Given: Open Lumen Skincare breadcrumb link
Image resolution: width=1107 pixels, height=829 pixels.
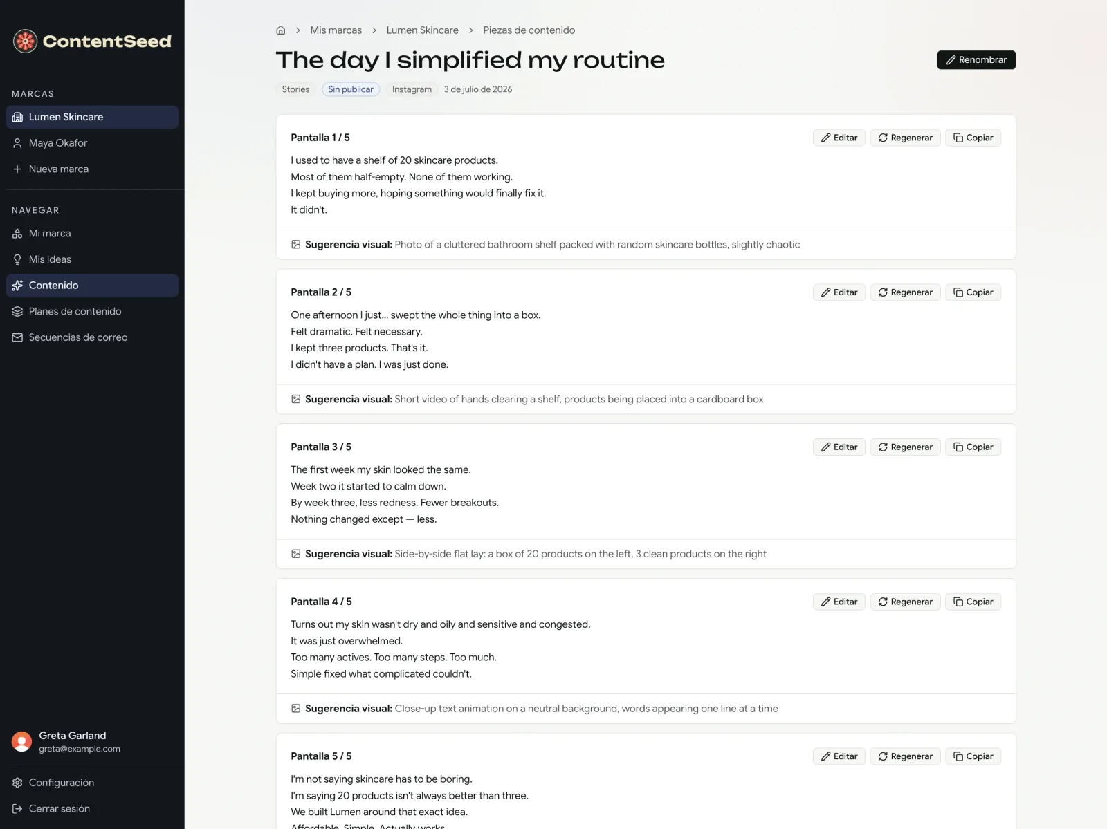Looking at the screenshot, I should point(422,30).
